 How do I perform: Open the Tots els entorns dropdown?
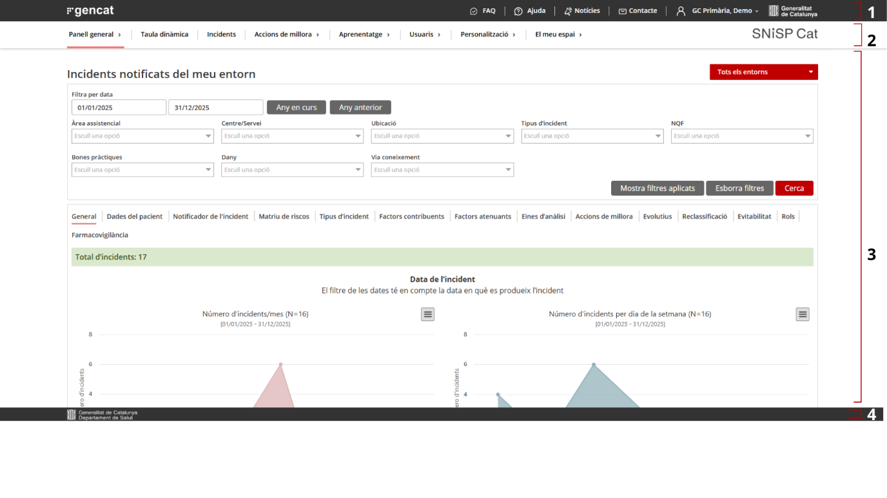point(764,72)
